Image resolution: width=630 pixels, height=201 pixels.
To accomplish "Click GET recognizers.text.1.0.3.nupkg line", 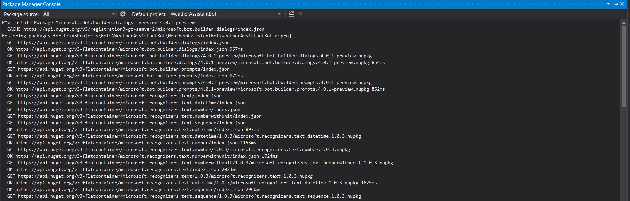I will (x=160, y=176).
